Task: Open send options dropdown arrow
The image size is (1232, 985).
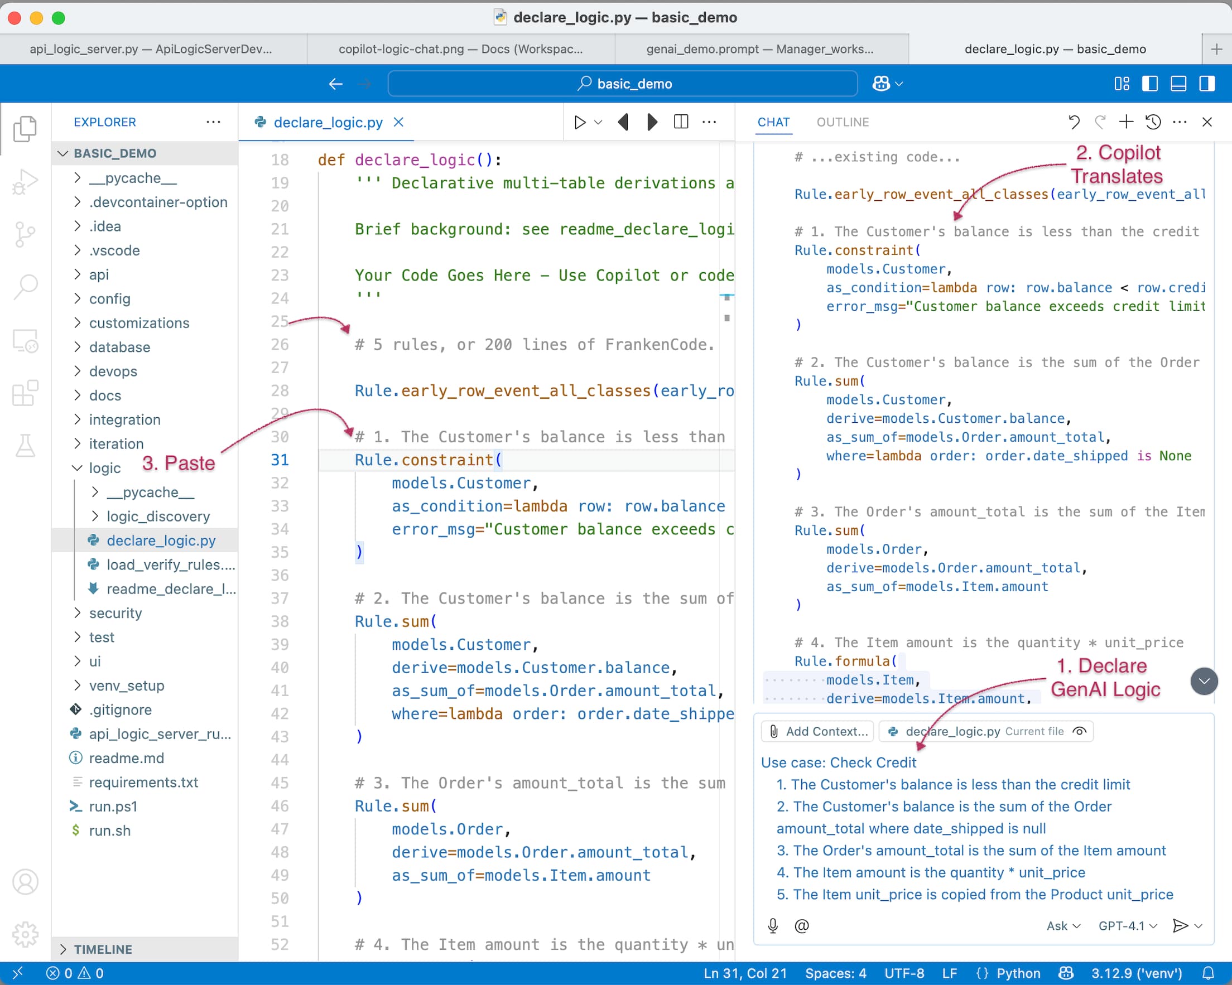Action: click(1199, 926)
